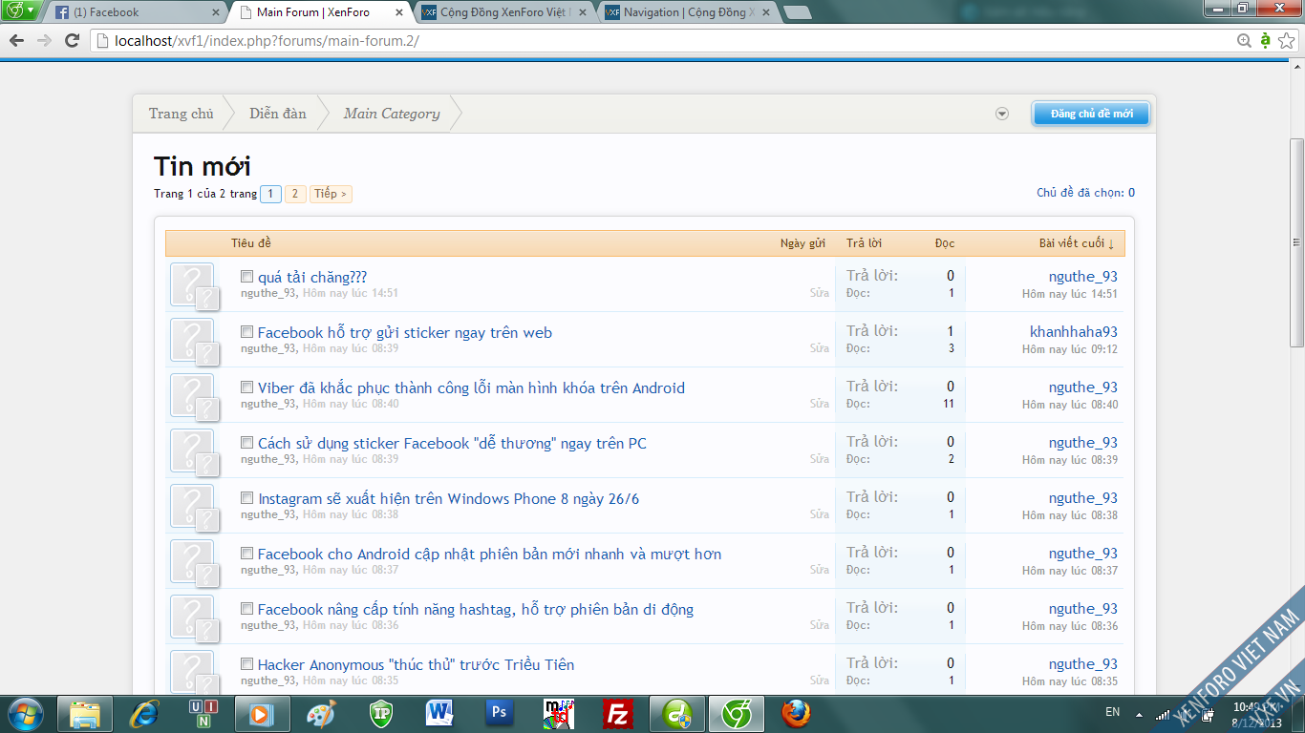The height and width of the screenshot is (733, 1305).
Task: Open the 'Hacker Anonymous' thread
Action: click(416, 665)
